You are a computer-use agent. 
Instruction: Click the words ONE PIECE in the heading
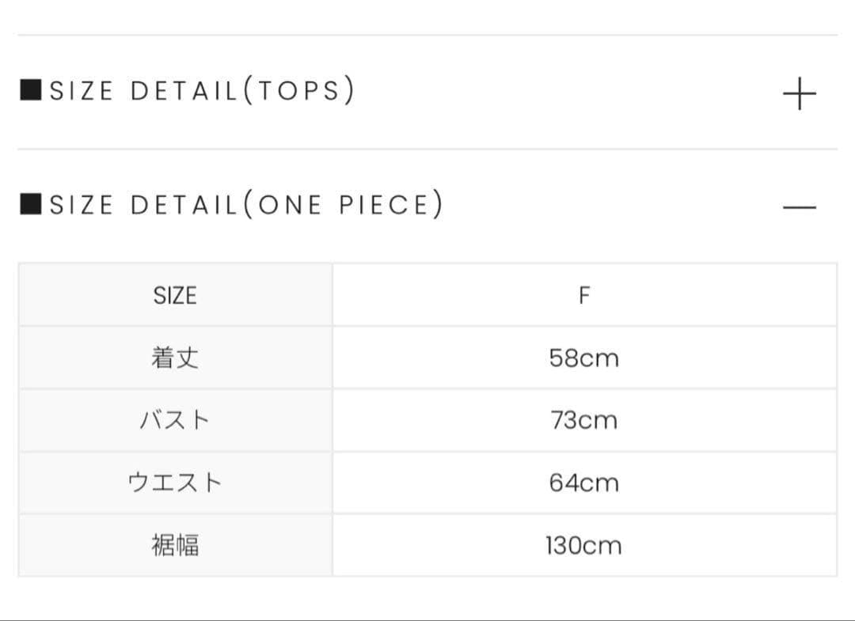(x=344, y=205)
